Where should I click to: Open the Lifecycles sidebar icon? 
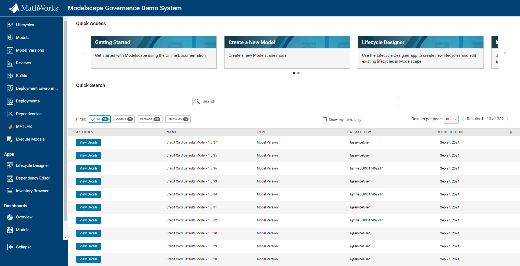[x=10, y=25]
